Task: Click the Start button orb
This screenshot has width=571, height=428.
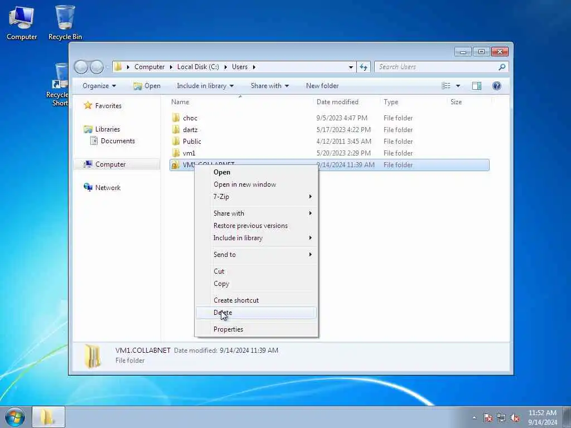Action: pyautogui.click(x=15, y=417)
